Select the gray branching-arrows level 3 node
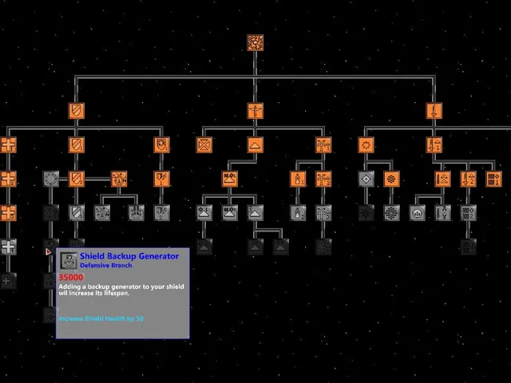This screenshot has width=511, height=383. (x=323, y=213)
